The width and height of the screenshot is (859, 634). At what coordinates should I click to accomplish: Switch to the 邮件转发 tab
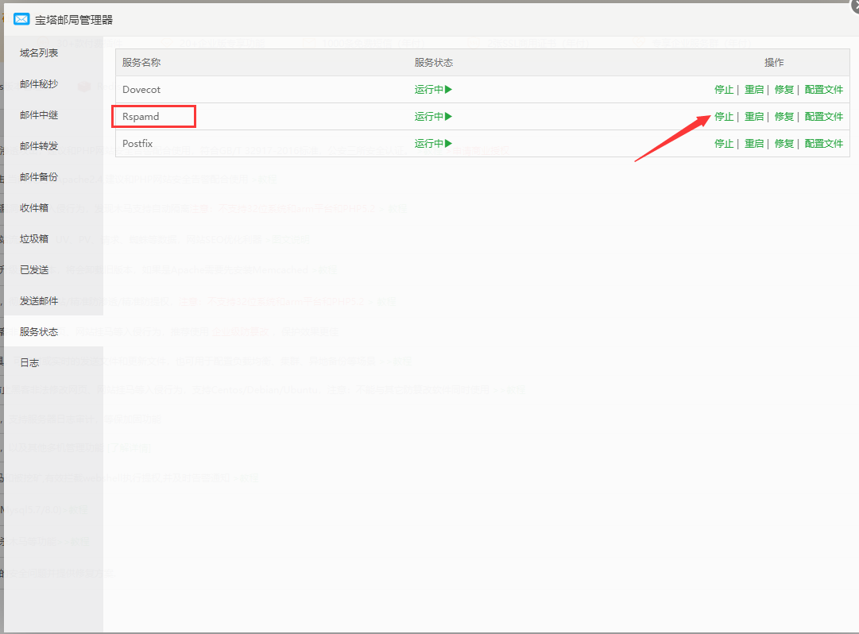pyautogui.click(x=39, y=146)
